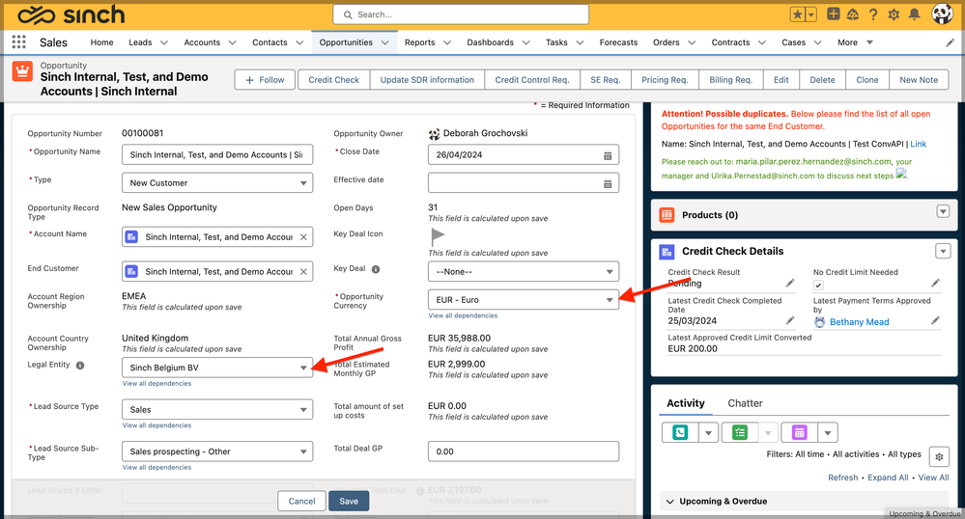Open the Effective date calendar picker

[608, 184]
